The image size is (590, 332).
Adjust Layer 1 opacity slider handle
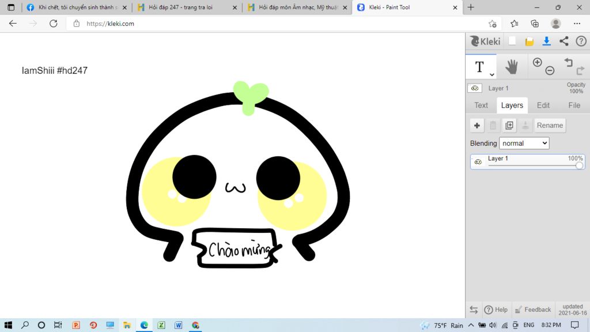pos(579,165)
